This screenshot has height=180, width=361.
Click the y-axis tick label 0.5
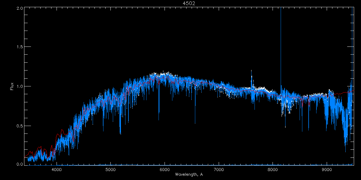19,126
